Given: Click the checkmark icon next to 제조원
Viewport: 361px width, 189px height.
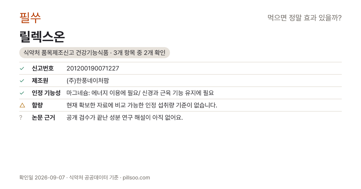Looking at the screenshot, I should [x=22, y=81].
